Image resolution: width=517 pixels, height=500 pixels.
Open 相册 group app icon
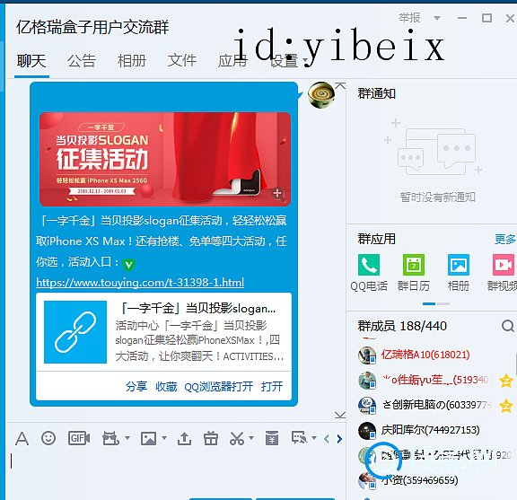pyautogui.click(x=459, y=272)
